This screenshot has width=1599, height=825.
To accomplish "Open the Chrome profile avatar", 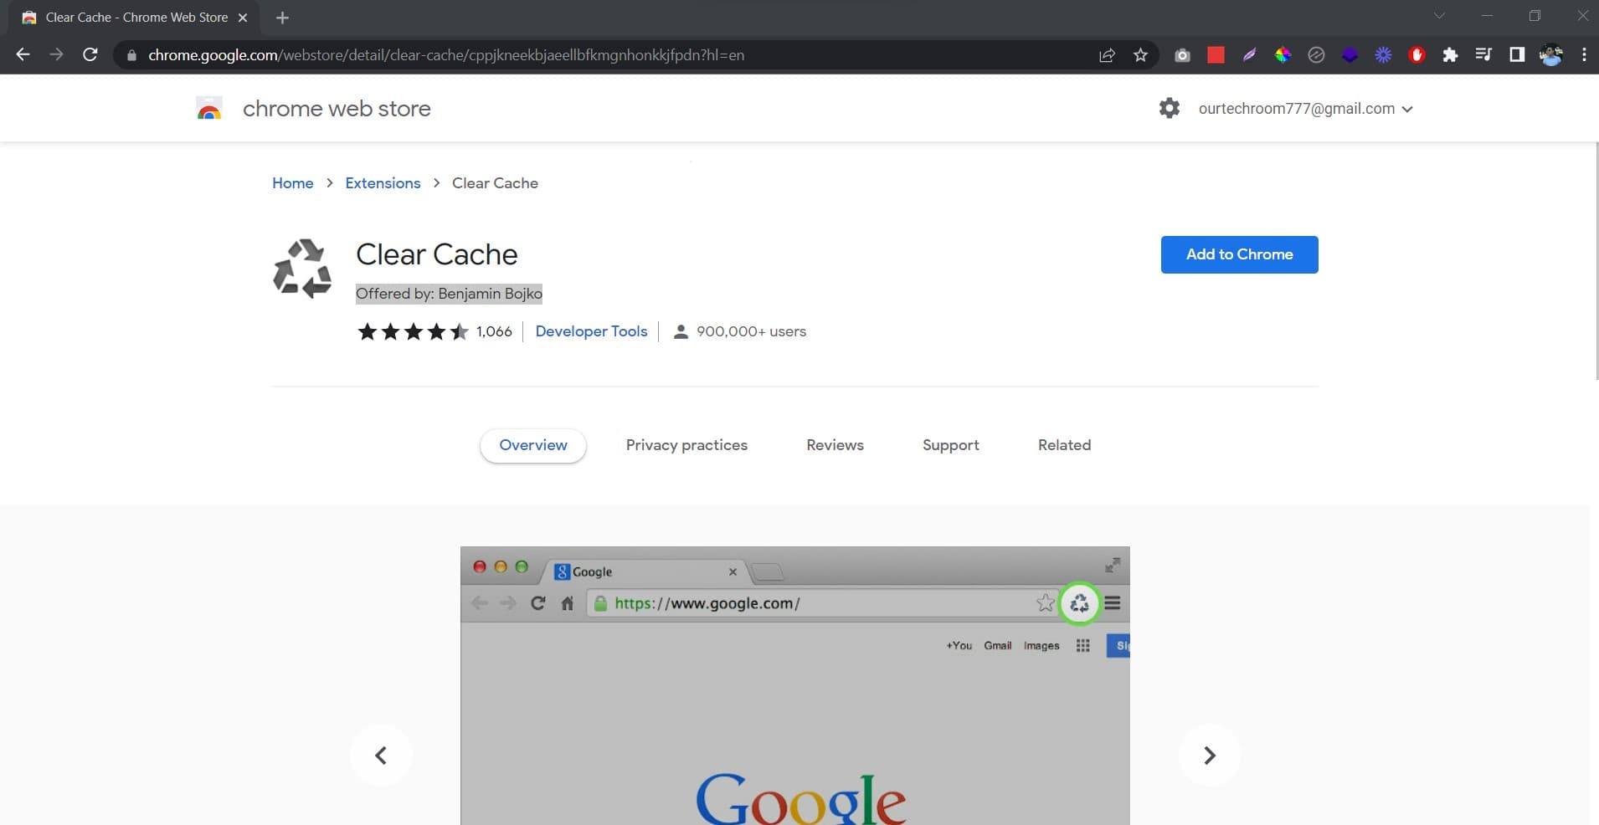I will click(1550, 55).
